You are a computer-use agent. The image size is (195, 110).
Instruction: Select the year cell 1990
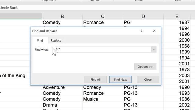pyautogui.click(x=177, y=87)
